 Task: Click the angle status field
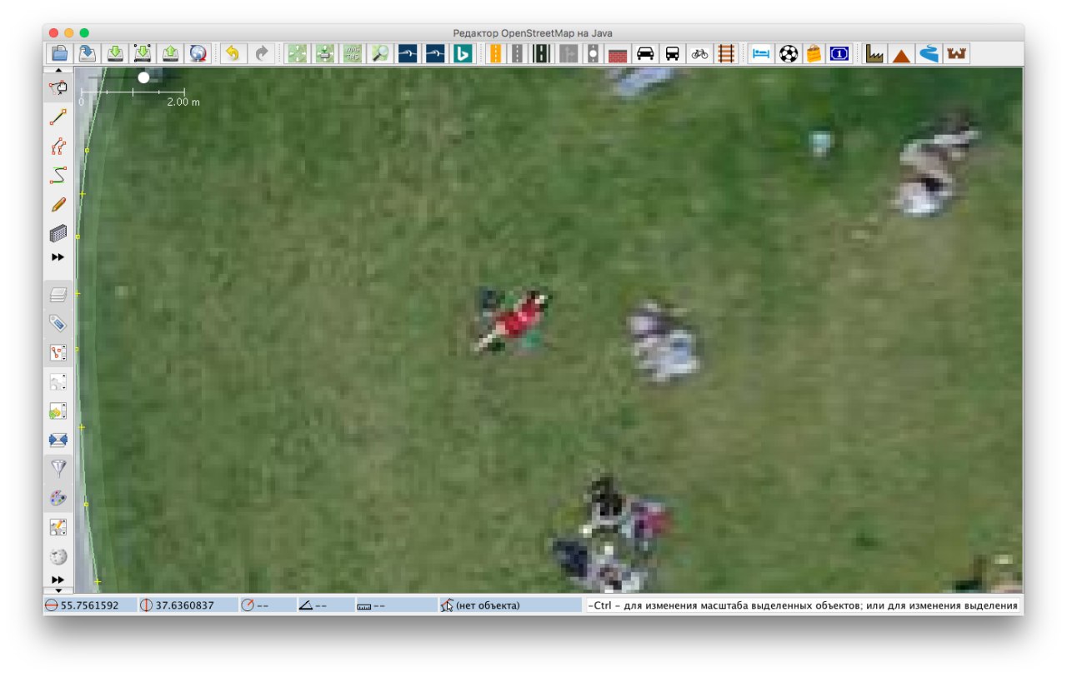(x=325, y=605)
